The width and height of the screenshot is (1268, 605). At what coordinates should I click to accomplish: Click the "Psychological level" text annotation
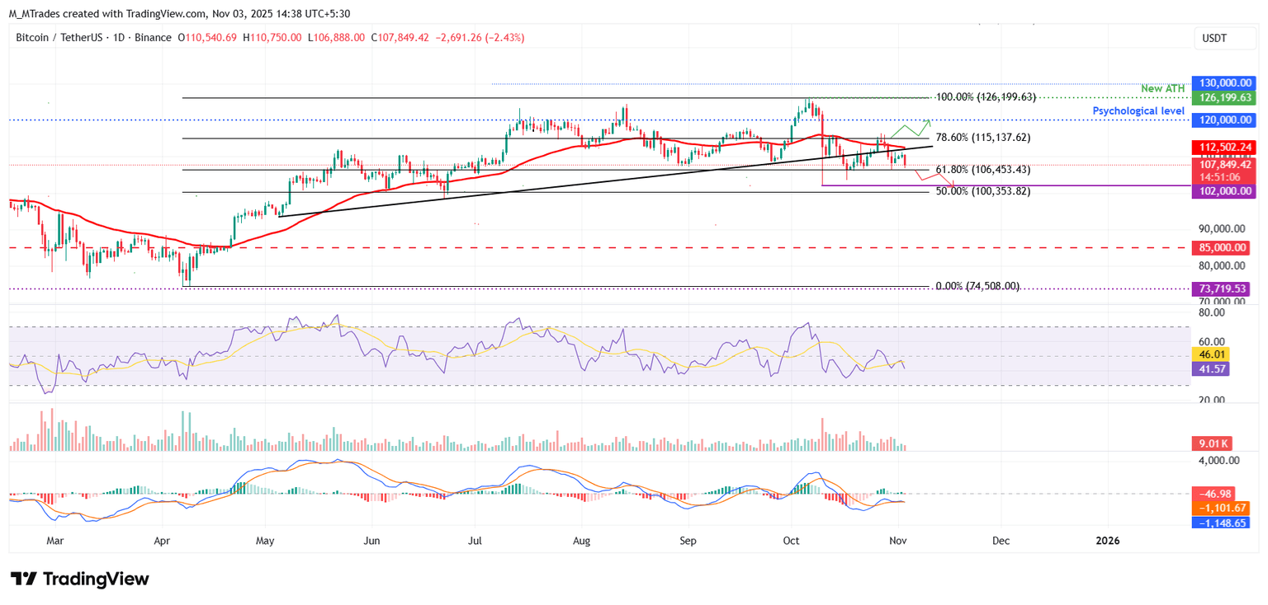(x=1138, y=110)
